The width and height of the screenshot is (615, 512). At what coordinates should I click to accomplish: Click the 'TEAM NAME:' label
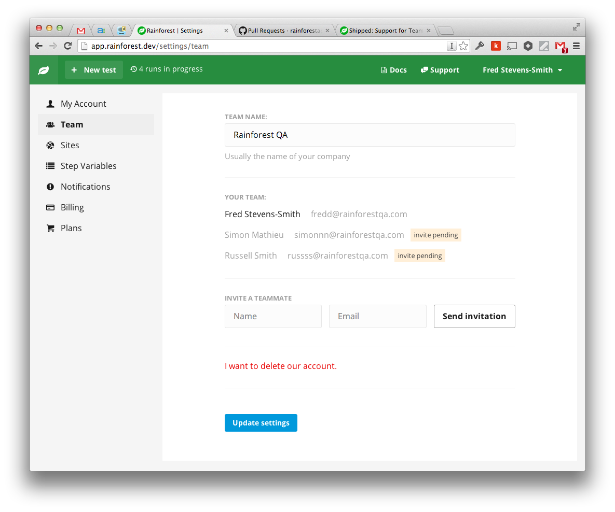[245, 117]
